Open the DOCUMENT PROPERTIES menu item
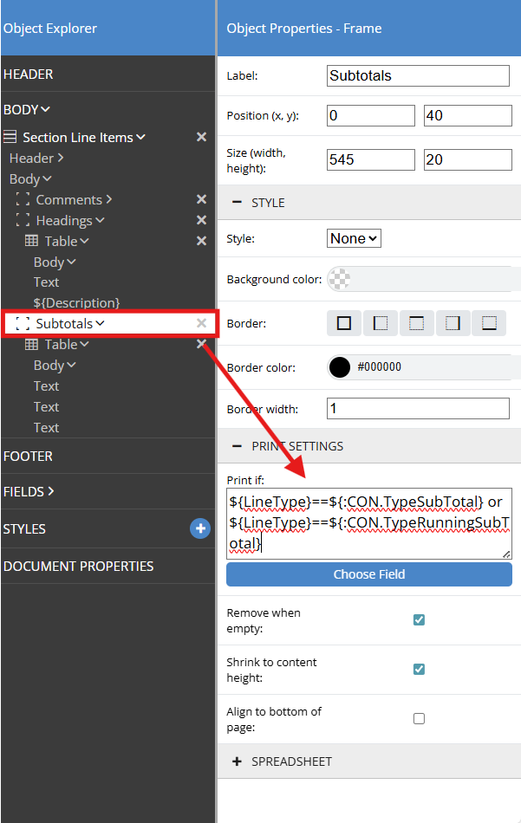 (78, 566)
